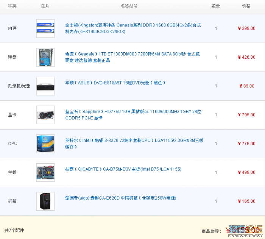Click the 价格 column header
Screen dimensions: 265x239
(x=246, y=6)
